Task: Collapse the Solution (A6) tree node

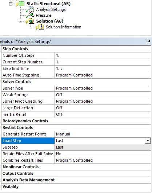Action: [x=20, y=21]
